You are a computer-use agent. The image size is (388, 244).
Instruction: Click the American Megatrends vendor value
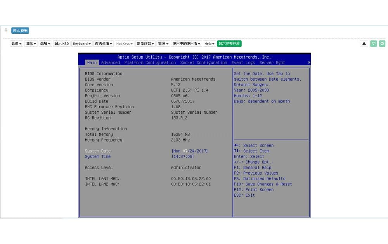pyautogui.click(x=193, y=79)
